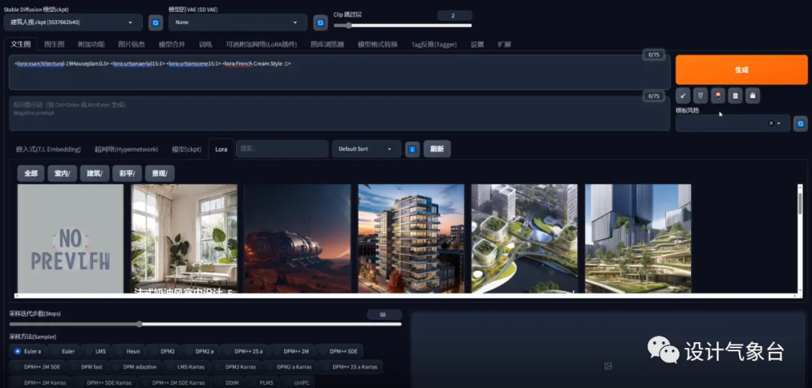Click the orange 生成 button
Screen dimensions: 812x388
click(x=741, y=69)
